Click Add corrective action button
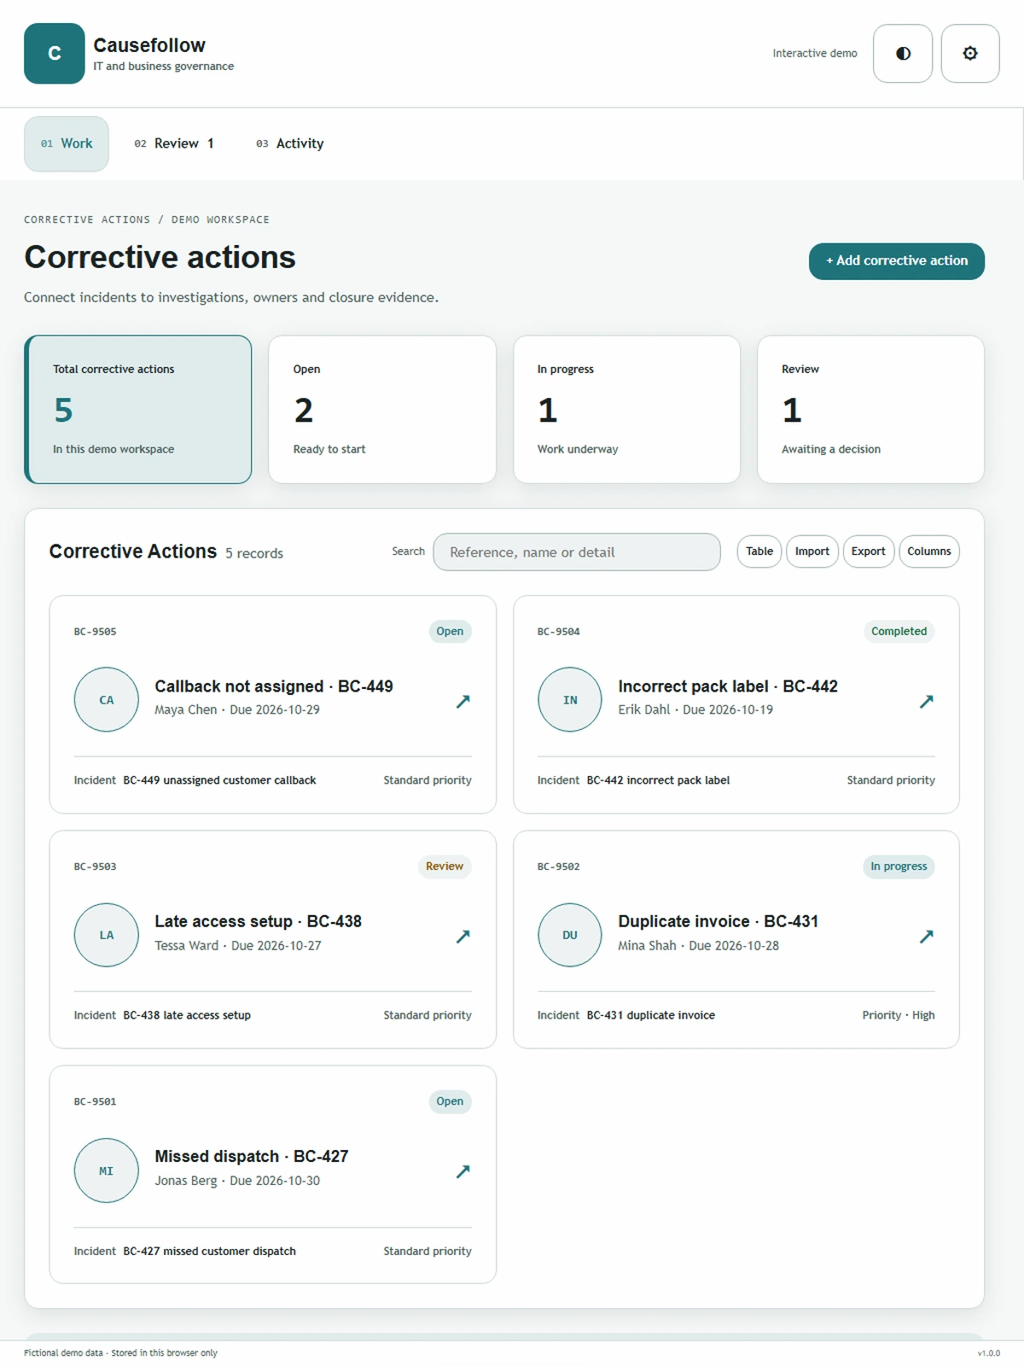Viewport: 1024px width, 1366px height. [897, 260]
